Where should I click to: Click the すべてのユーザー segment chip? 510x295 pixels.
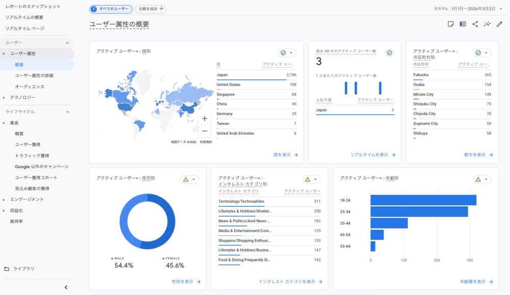click(x=111, y=9)
